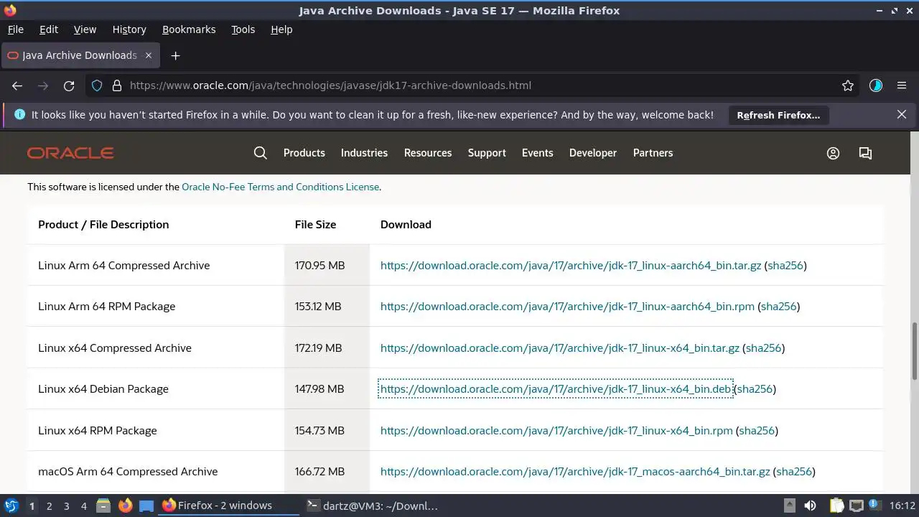Open sha256 for Linux Arm 64 RPM Package
The height and width of the screenshot is (517, 919).
(x=779, y=307)
